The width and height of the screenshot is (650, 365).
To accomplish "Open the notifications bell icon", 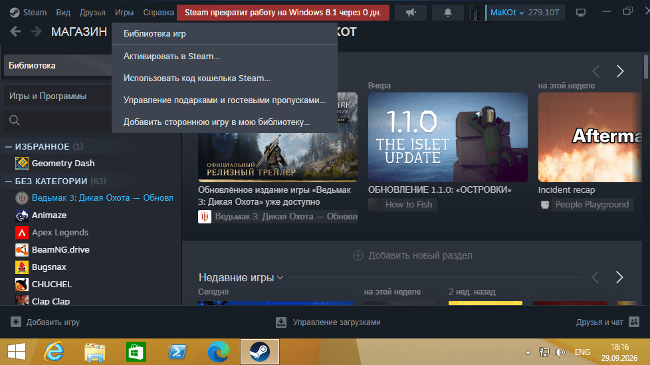I will point(448,13).
